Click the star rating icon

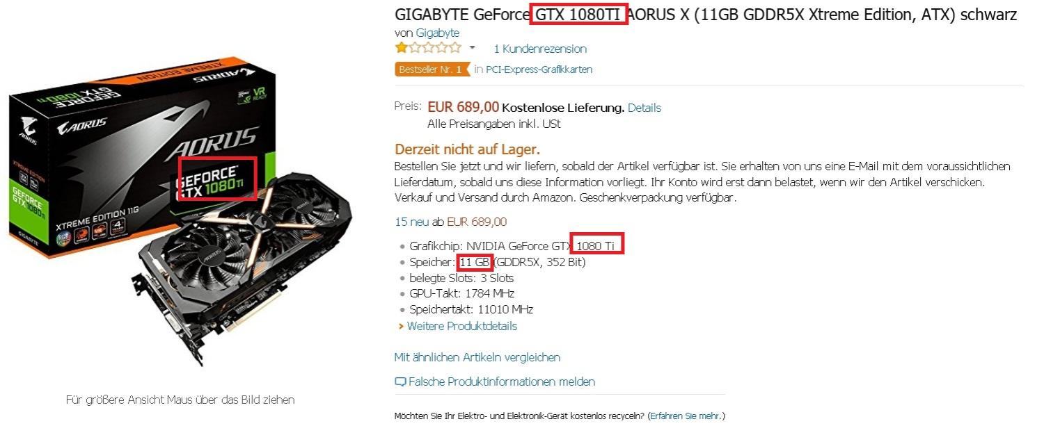[x=428, y=48]
